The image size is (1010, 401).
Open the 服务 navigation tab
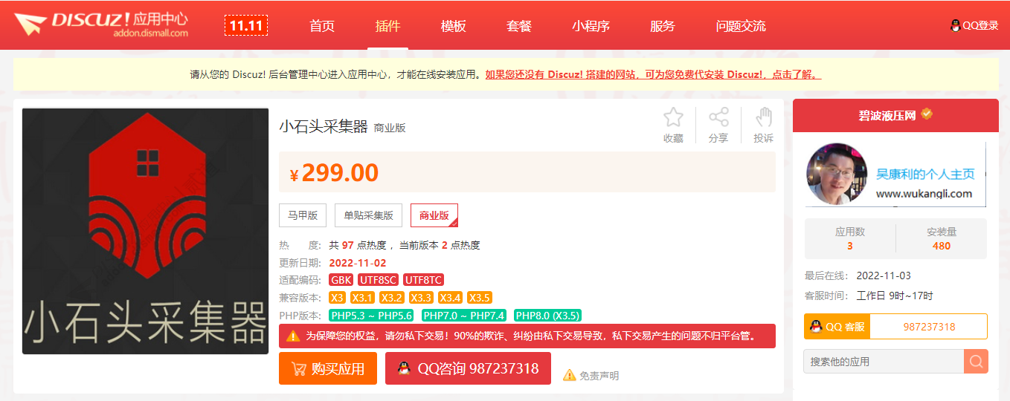coord(662,26)
